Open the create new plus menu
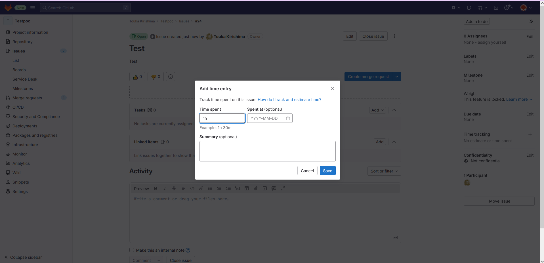544x263 pixels. pos(456,8)
